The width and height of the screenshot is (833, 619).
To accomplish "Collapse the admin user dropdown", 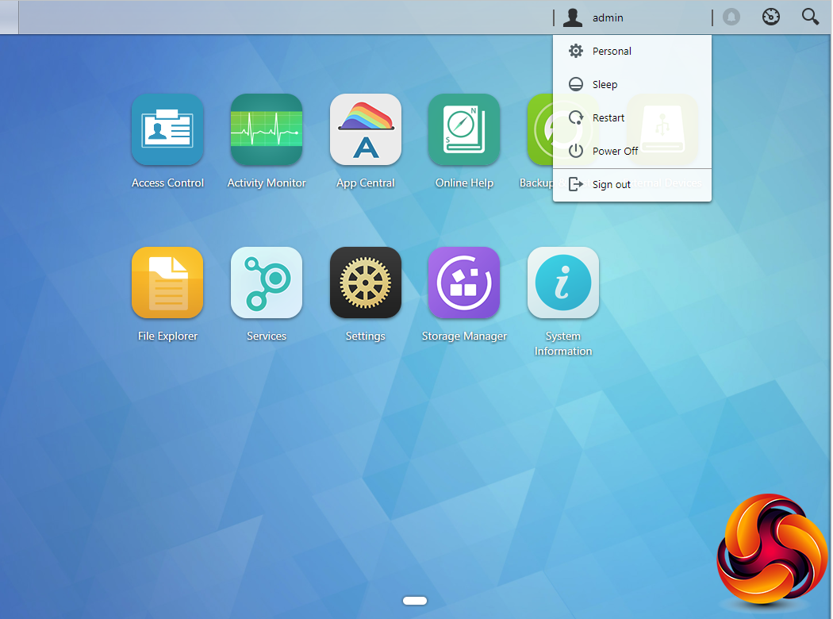I will pyautogui.click(x=632, y=17).
